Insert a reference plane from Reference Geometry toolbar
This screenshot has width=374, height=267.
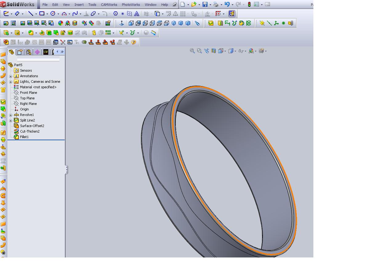[262, 23]
